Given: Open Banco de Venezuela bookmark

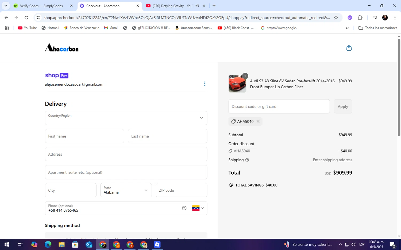Looking at the screenshot, I should tap(81, 28).
